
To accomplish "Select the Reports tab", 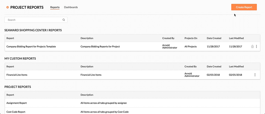I will click(55, 7).
